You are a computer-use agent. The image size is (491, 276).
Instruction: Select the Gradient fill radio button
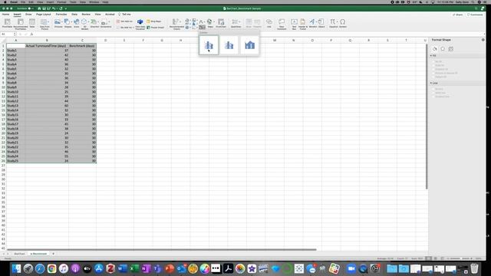tap(433, 69)
